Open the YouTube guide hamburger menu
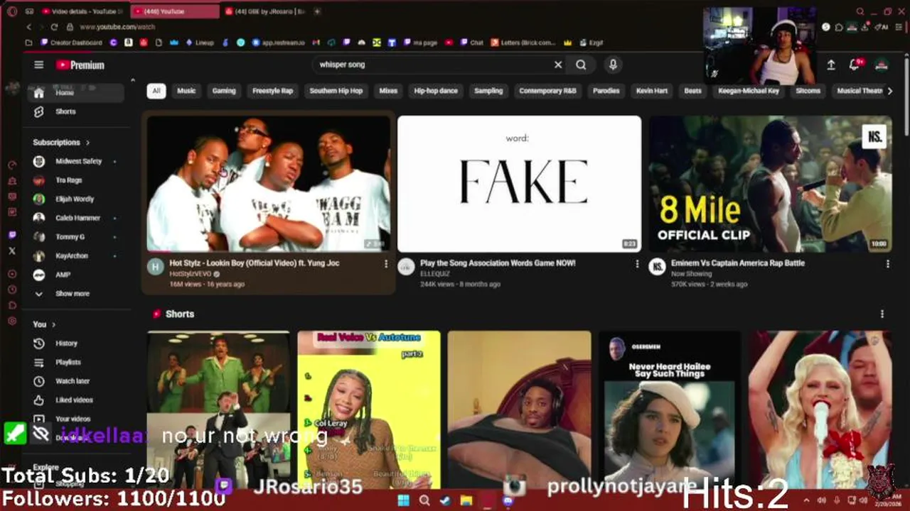The height and width of the screenshot is (511, 910). point(38,65)
